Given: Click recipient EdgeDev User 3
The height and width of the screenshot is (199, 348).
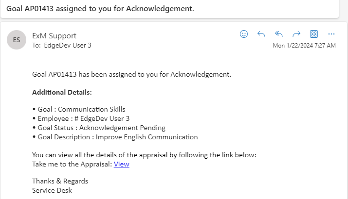Looking at the screenshot, I should coord(68,45).
